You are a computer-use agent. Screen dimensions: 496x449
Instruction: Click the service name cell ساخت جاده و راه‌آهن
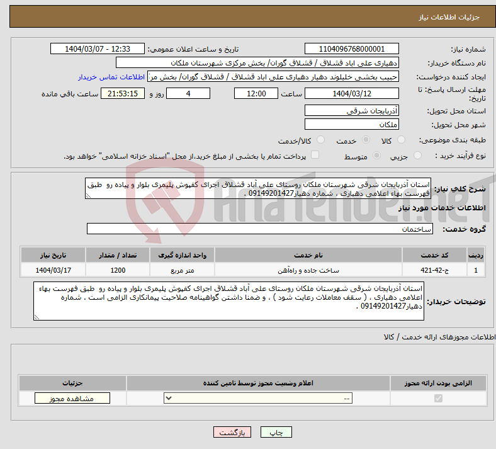click(x=308, y=270)
